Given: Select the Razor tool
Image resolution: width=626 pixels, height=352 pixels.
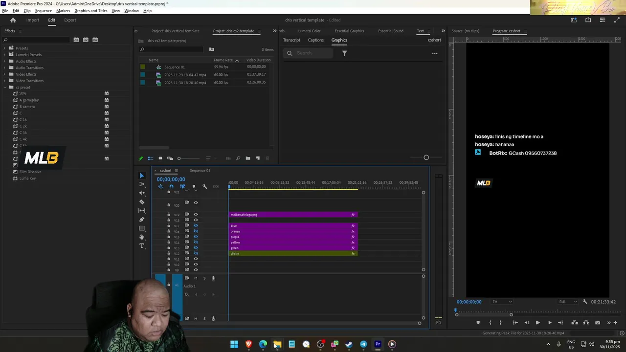Looking at the screenshot, I should coord(142,202).
